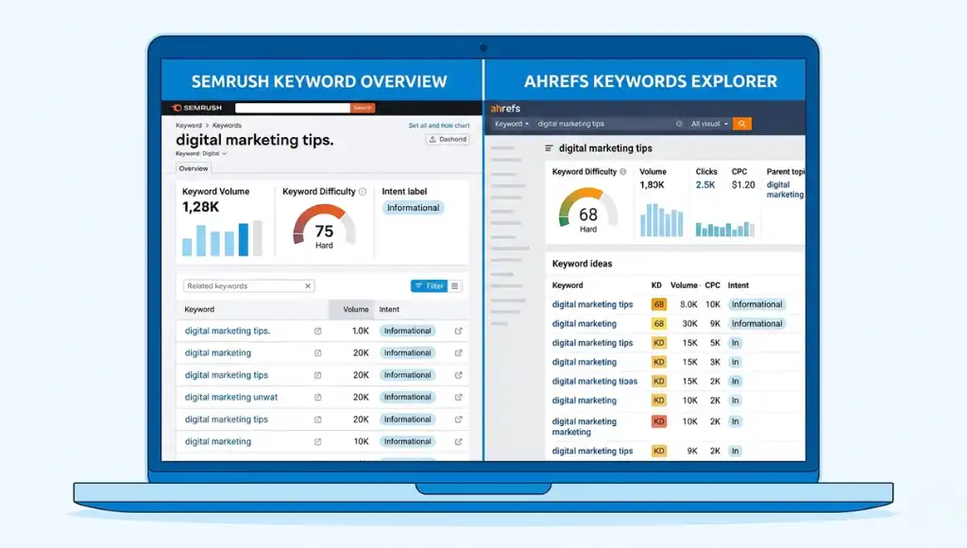Click into the Related keywords input field
The height and width of the screenshot is (548, 967).
click(x=242, y=286)
